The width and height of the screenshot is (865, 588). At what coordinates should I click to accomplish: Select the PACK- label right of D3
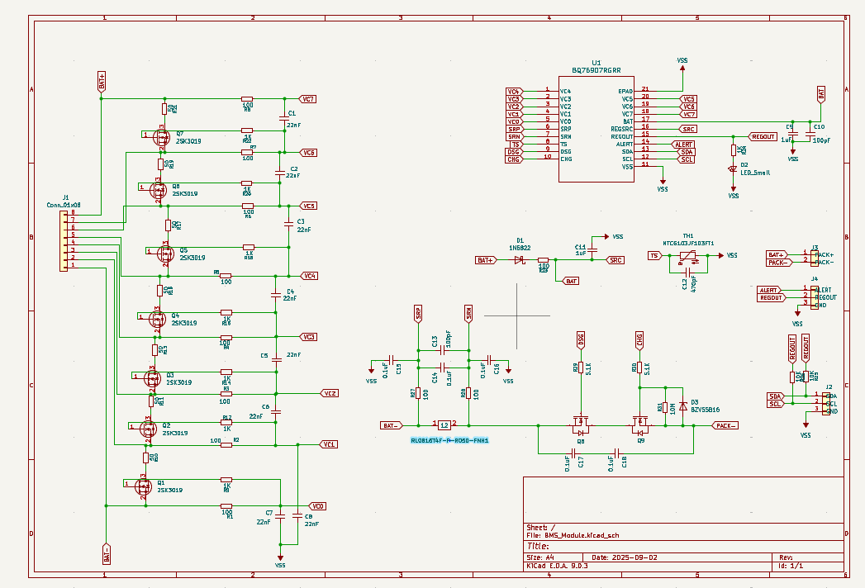click(725, 425)
